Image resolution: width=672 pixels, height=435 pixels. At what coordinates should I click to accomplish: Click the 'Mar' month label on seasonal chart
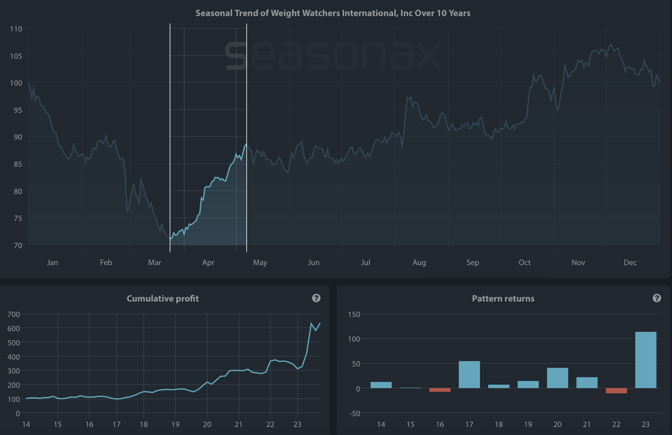click(x=155, y=263)
